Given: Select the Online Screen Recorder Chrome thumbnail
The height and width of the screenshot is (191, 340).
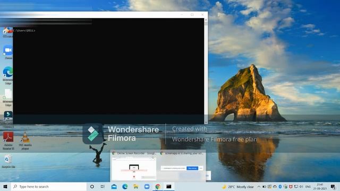Looking at the screenshot, I should point(134,166).
